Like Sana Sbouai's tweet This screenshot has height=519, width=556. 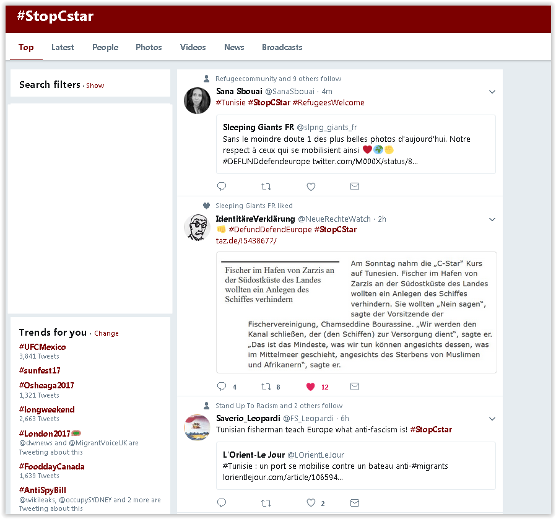coord(311,186)
